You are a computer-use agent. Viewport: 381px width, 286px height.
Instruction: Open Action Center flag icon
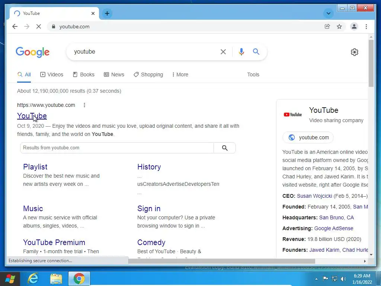(325, 279)
